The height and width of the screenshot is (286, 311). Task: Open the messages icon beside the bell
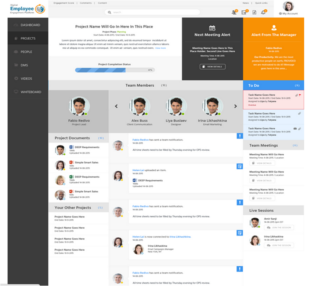(x=244, y=12)
